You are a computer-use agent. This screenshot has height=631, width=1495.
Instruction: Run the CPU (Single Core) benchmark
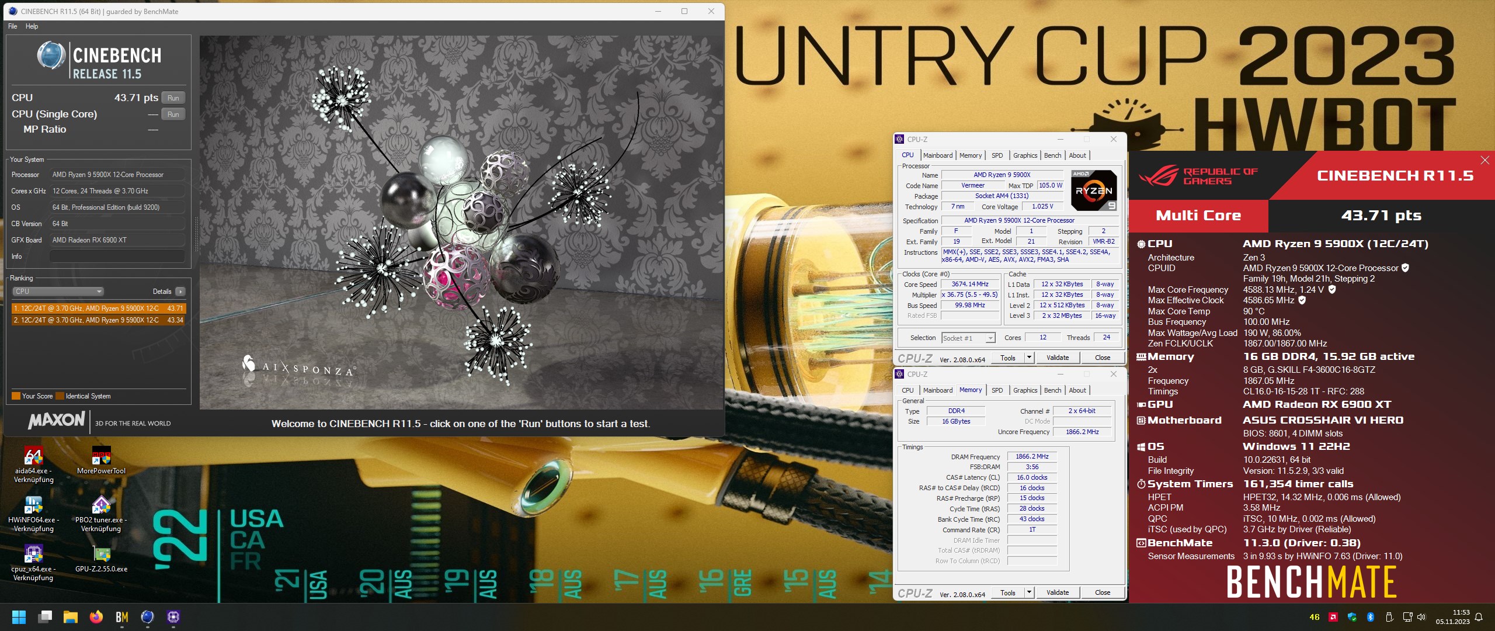(x=173, y=114)
